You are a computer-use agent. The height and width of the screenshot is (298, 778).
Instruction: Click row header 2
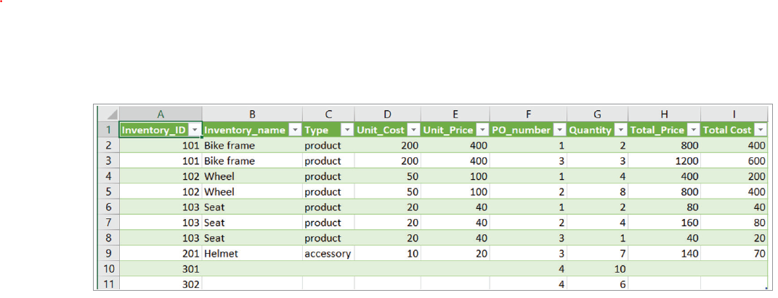click(x=108, y=146)
